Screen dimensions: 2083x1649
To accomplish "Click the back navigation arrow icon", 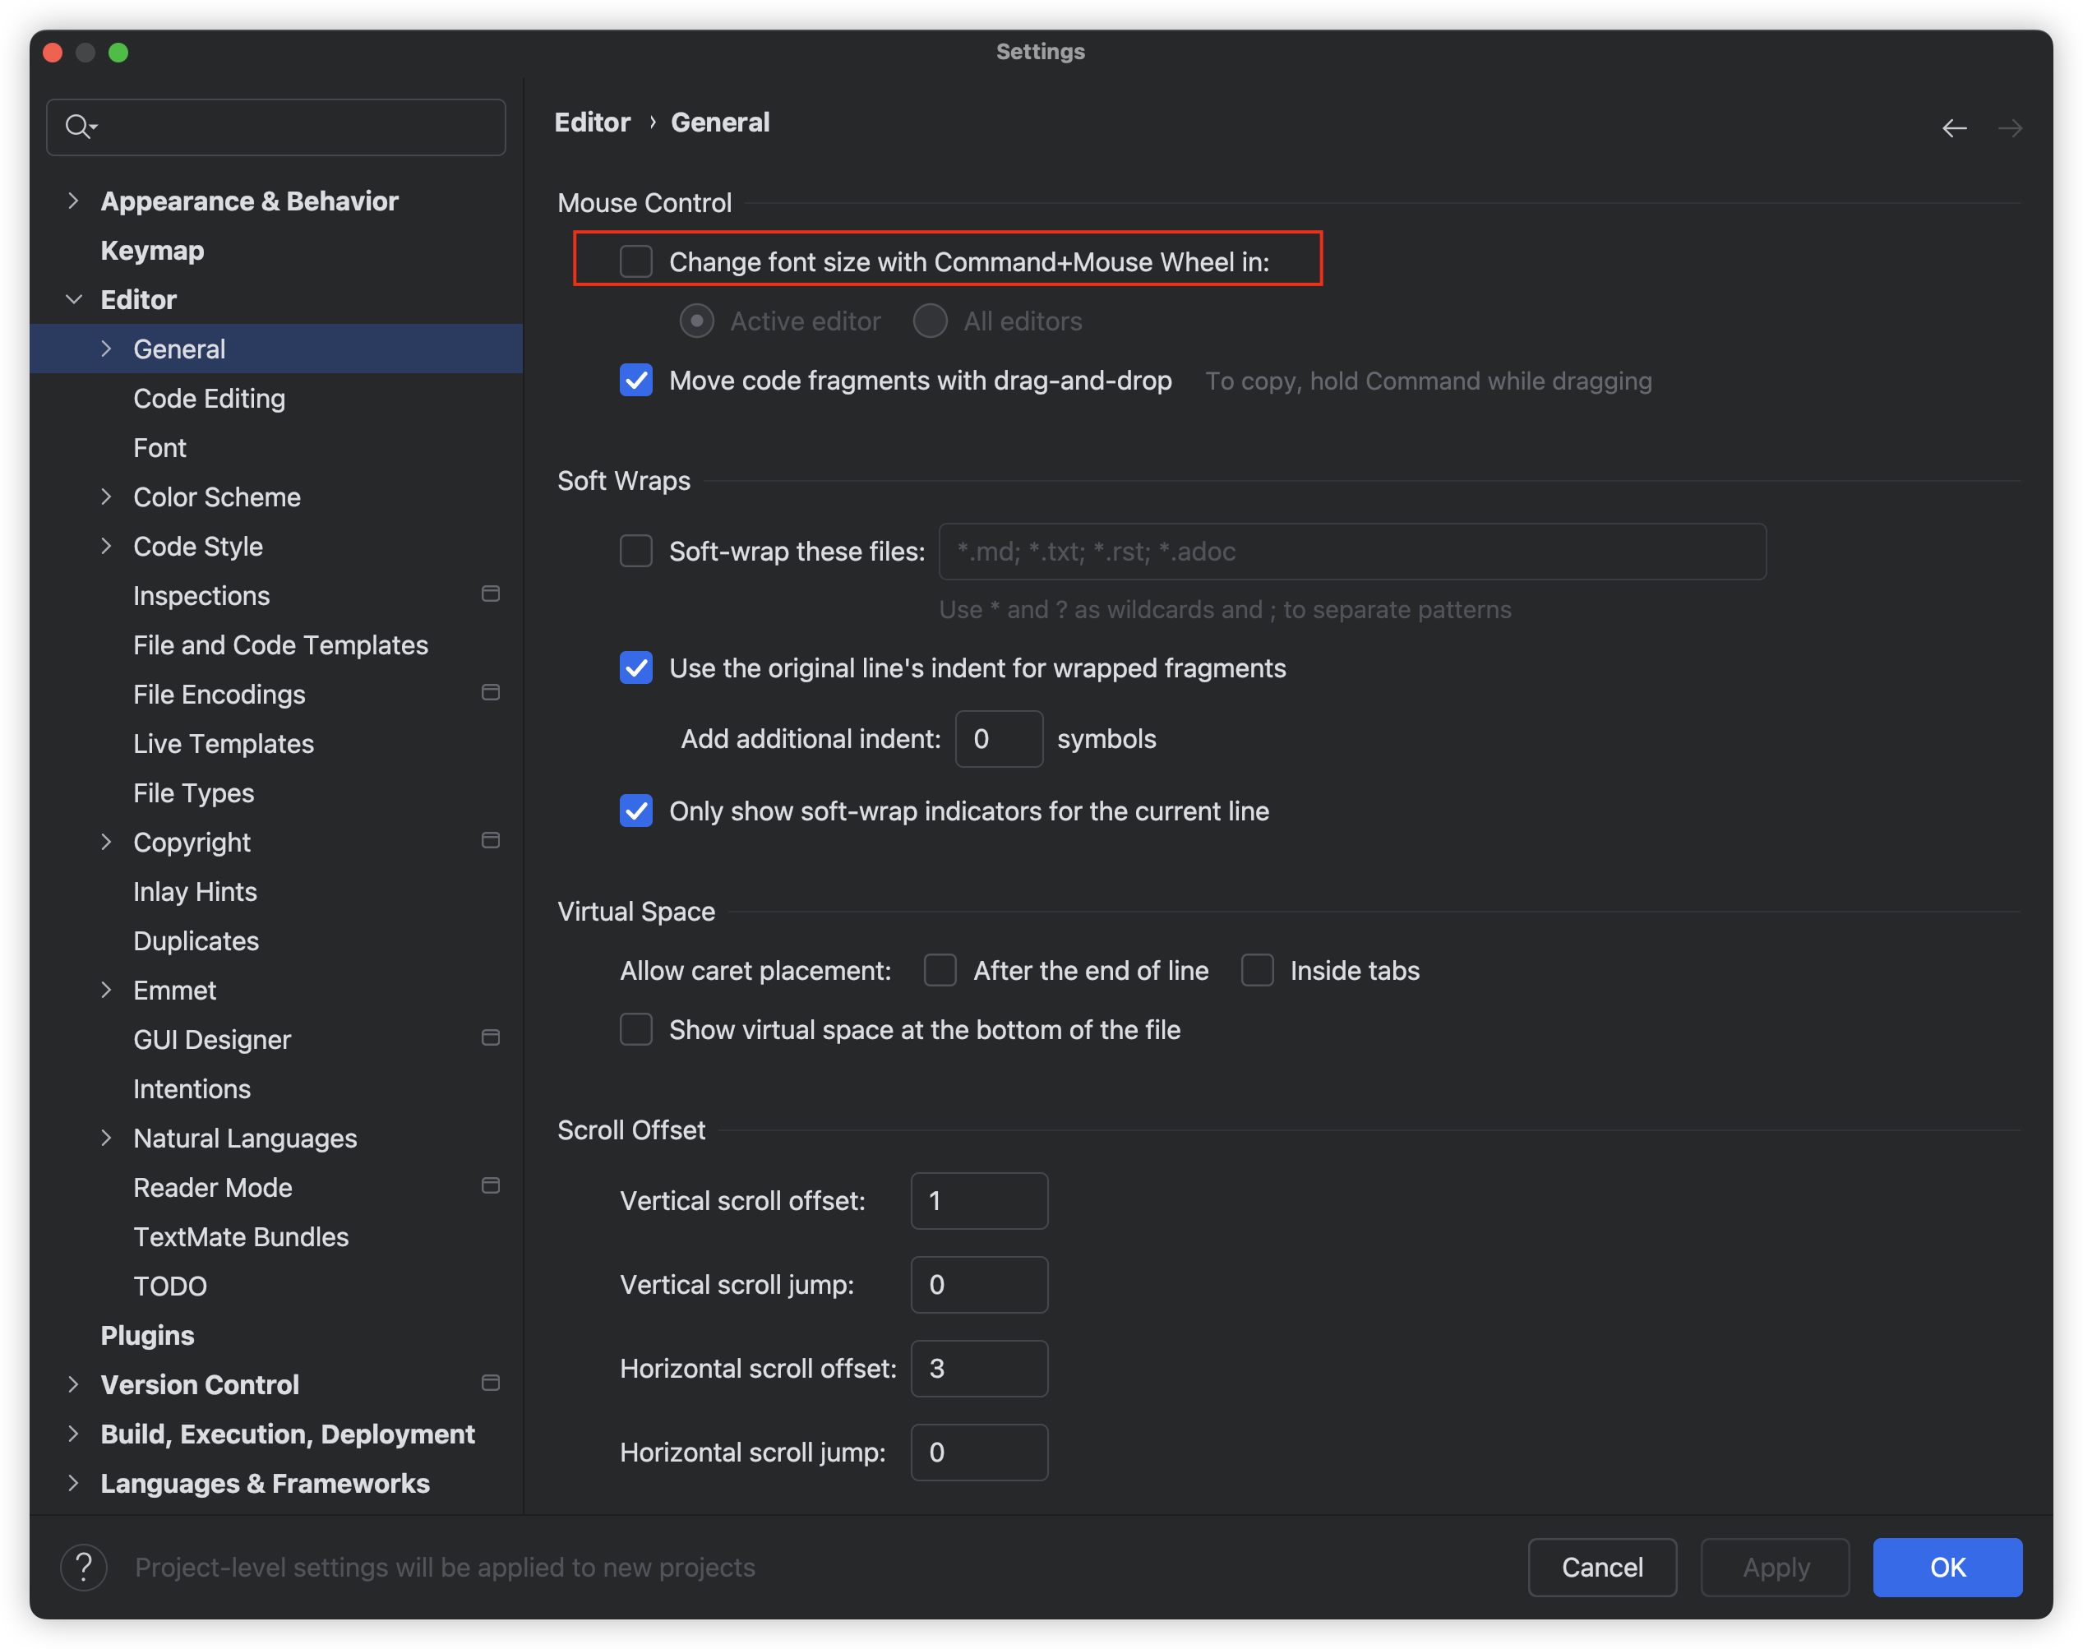I will coord(1954,128).
